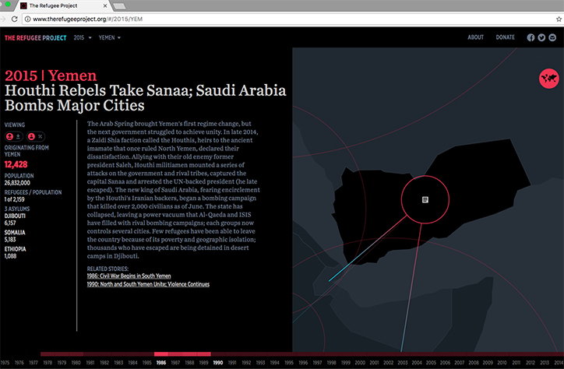Click the 12,428 refugee count
Image resolution: width=564 pixels, height=369 pixels.
pyautogui.click(x=16, y=164)
